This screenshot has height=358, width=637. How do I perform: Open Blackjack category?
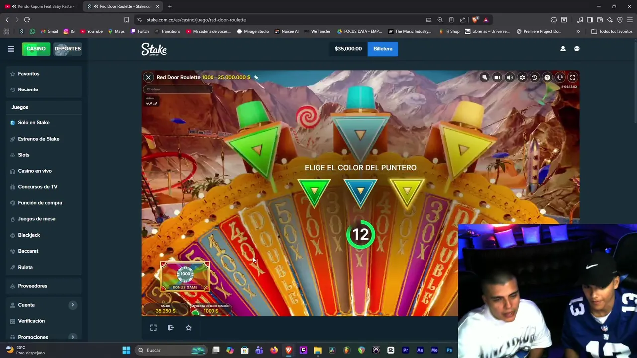[44, 235]
